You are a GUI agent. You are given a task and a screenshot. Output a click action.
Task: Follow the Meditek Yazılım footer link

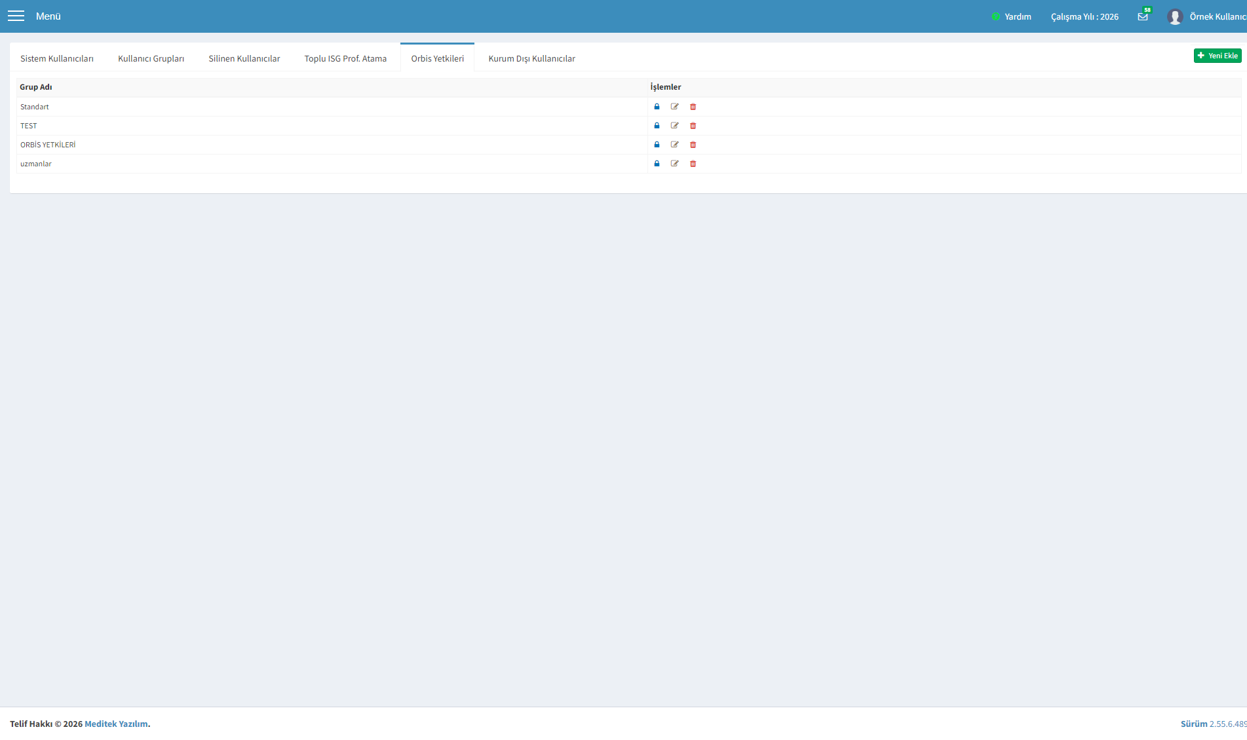(x=116, y=724)
